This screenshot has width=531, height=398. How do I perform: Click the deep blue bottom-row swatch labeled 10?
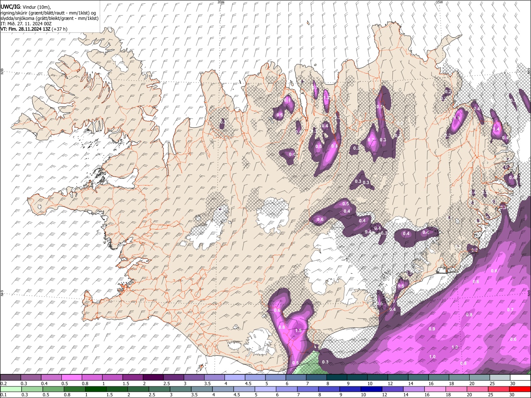tap(371, 389)
